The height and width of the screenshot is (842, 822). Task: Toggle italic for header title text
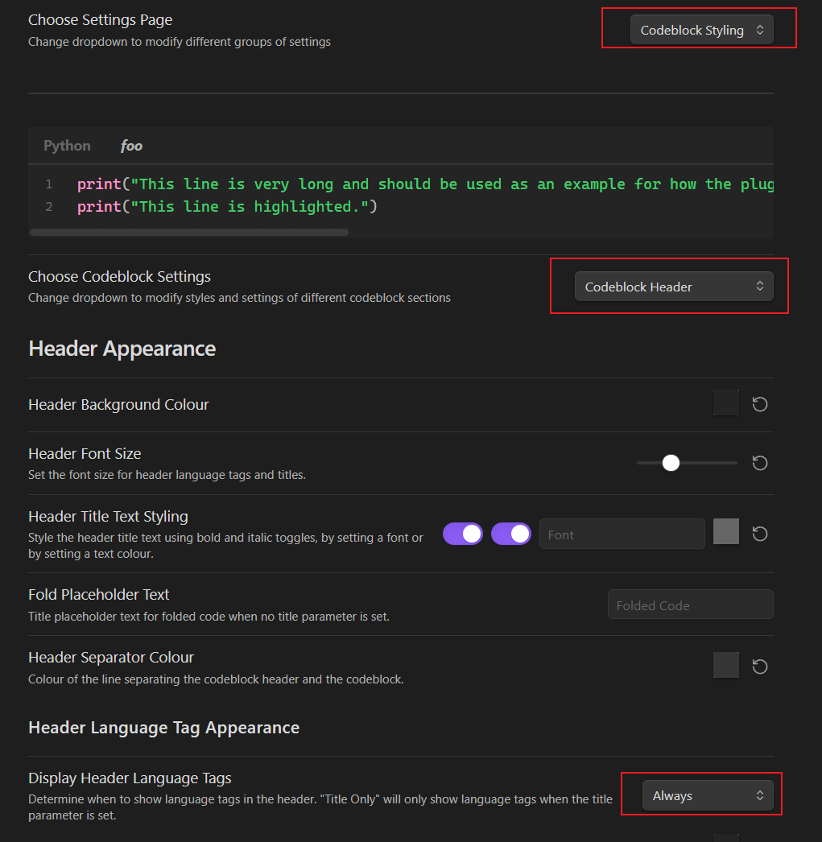[510, 534]
